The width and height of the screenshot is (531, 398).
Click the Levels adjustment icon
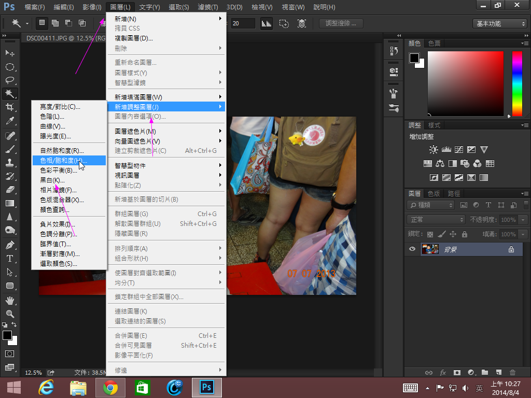[446, 150]
